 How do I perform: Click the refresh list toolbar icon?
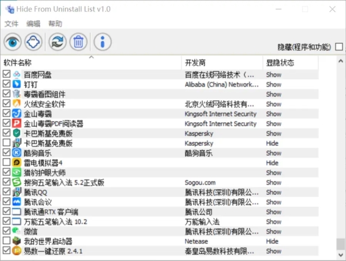tap(57, 41)
